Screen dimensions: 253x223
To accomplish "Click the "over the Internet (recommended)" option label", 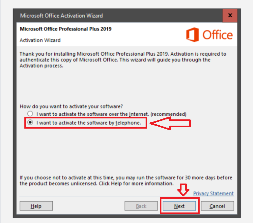I will [111, 114].
